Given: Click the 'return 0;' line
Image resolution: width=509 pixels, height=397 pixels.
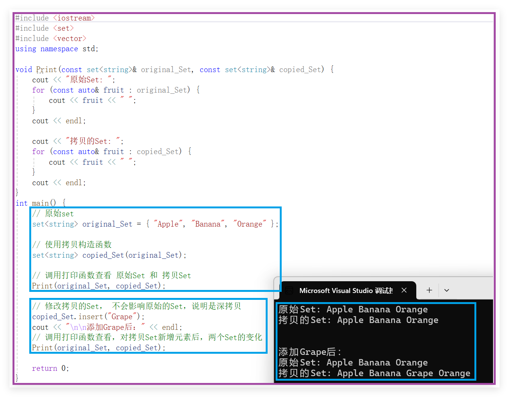Looking at the screenshot, I should (50, 368).
